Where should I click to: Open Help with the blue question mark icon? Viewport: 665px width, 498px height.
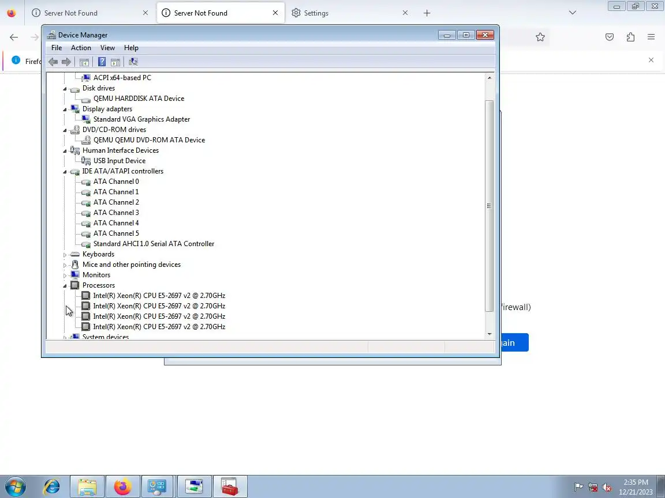click(102, 62)
